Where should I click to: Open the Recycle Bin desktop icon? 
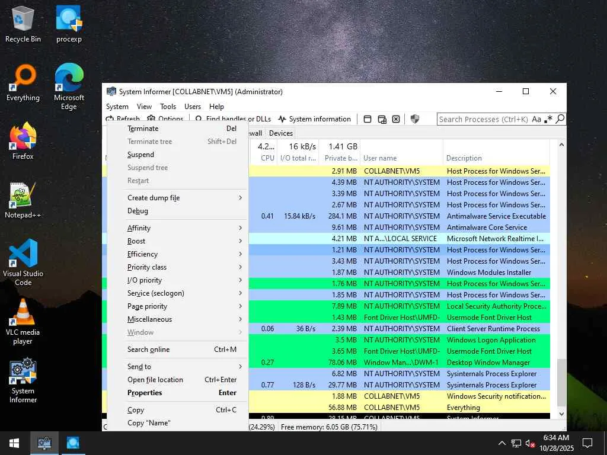pos(23,24)
